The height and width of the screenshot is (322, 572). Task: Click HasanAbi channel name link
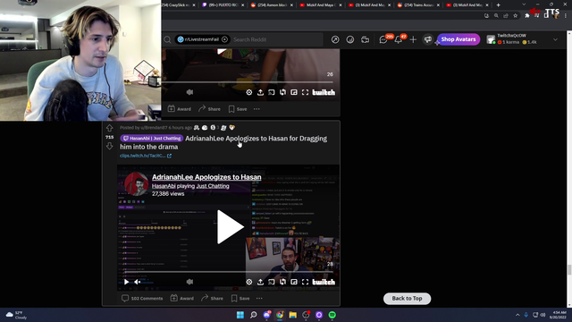pyautogui.click(x=164, y=186)
